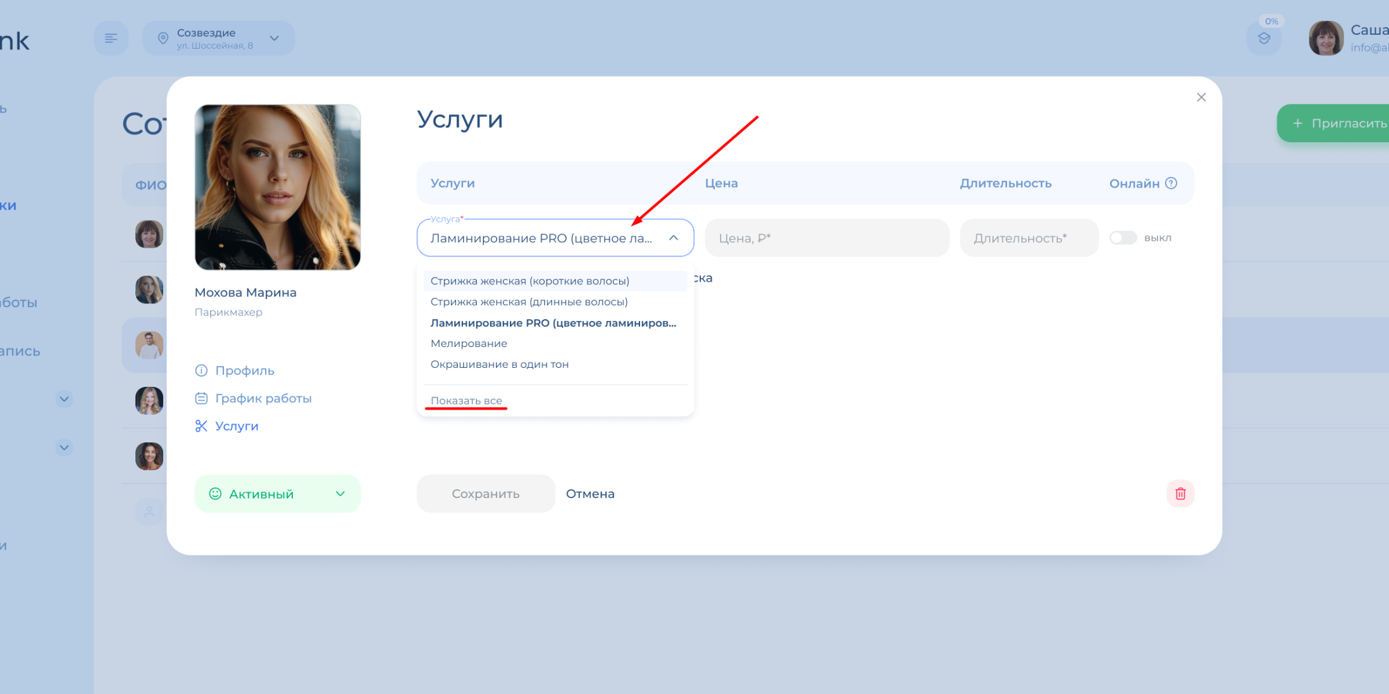
Task: Click the red trash delete icon
Action: point(1180,494)
